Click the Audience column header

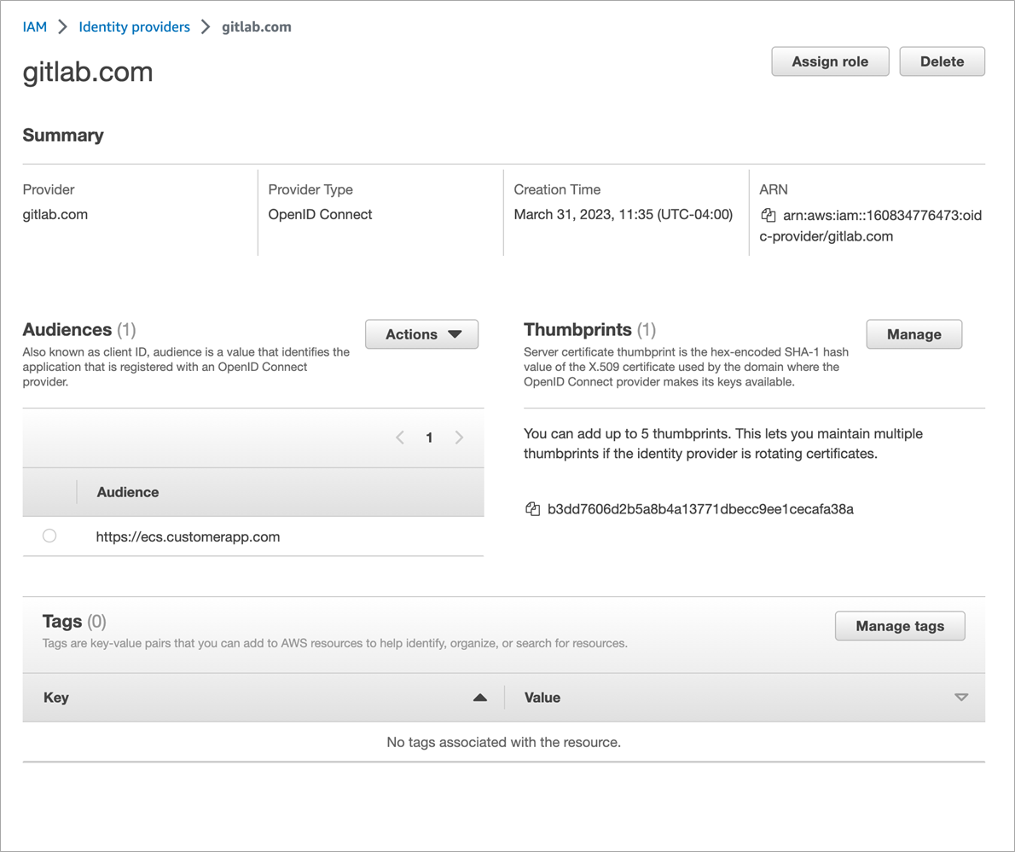pyautogui.click(x=128, y=492)
